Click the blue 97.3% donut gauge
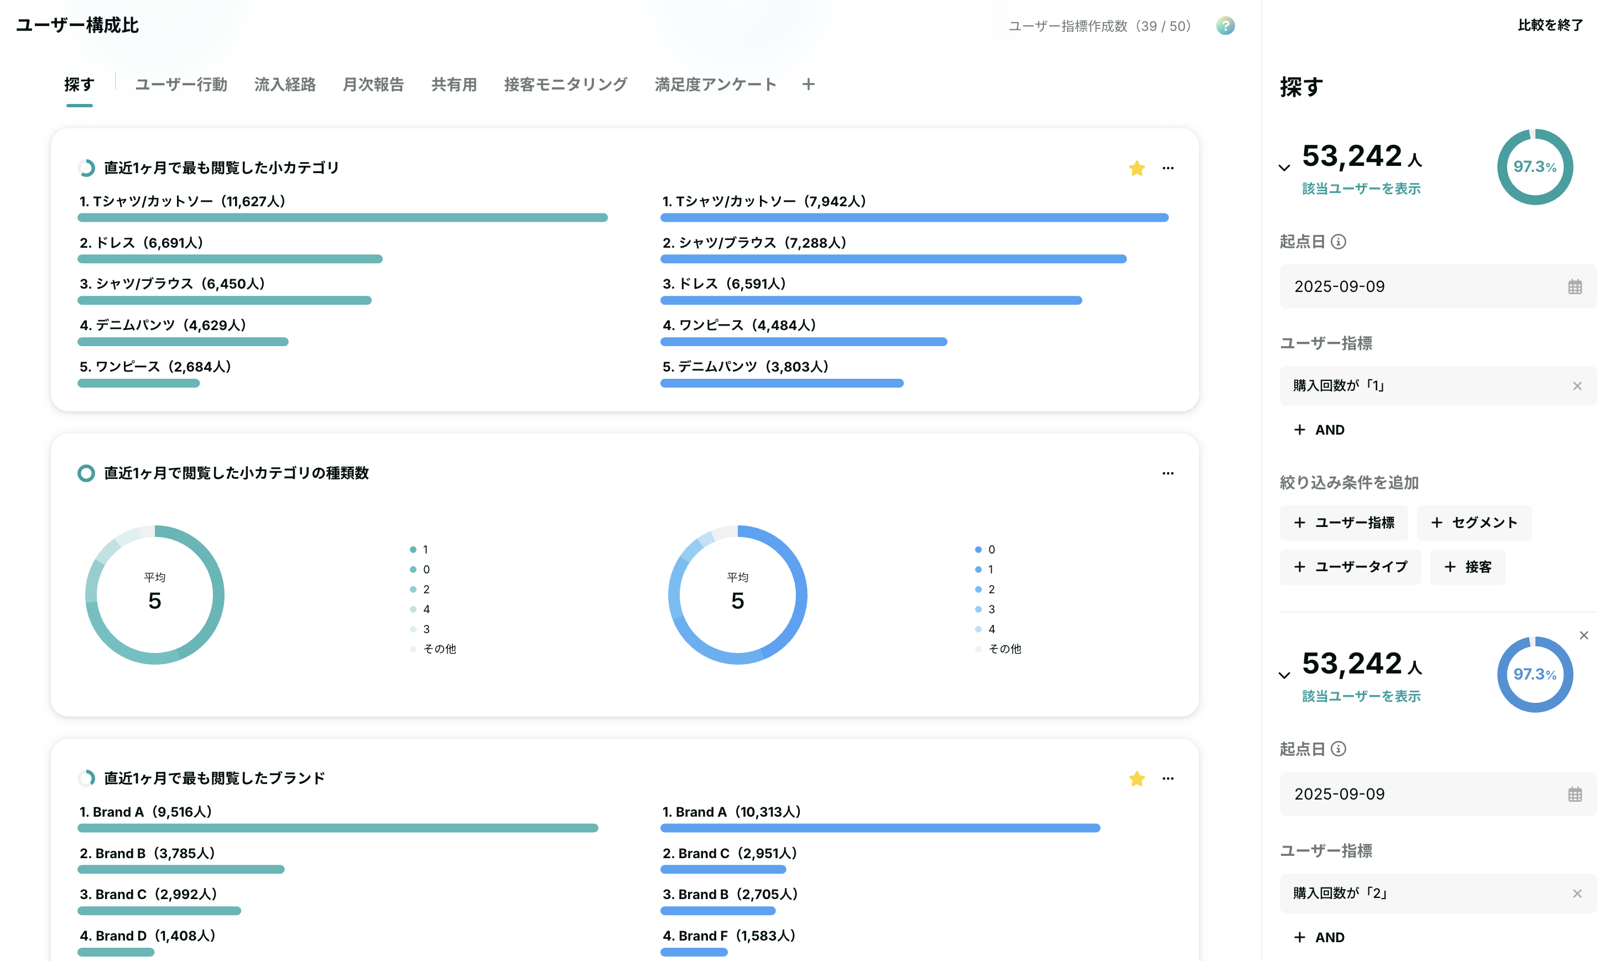Image resolution: width=1604 pixels, height=961 pixels. coord(1535,675)
